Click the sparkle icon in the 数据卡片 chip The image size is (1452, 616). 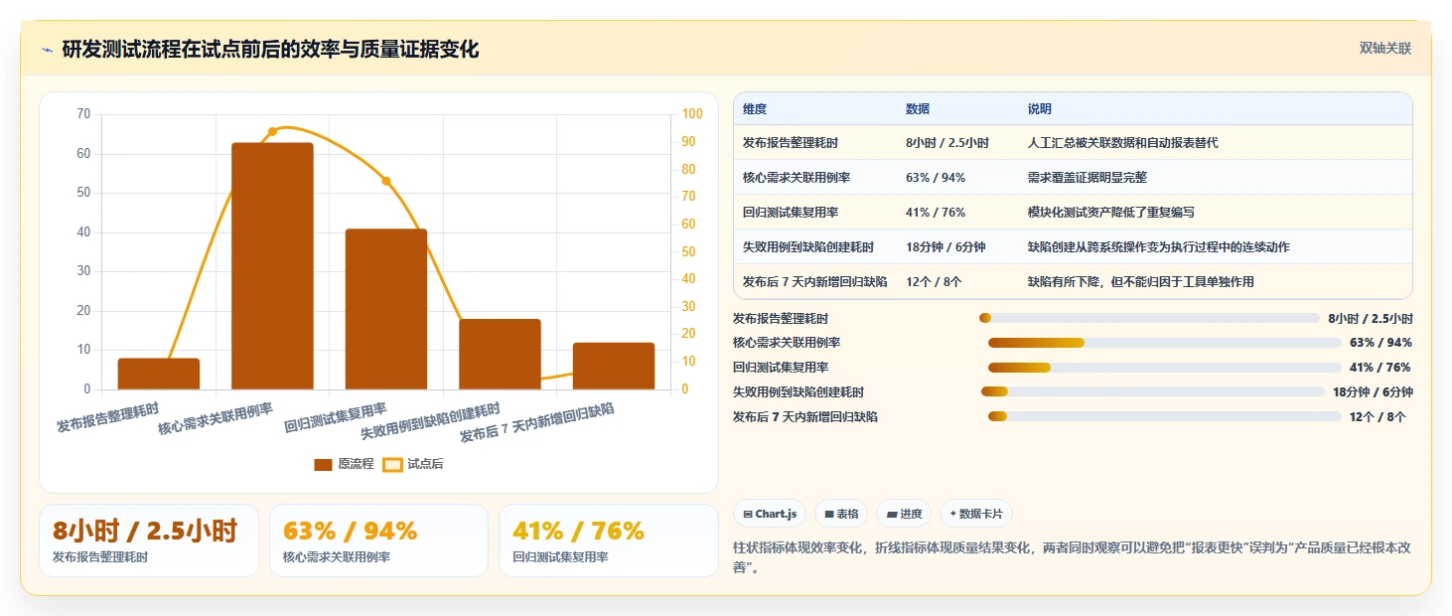(952, 514)
